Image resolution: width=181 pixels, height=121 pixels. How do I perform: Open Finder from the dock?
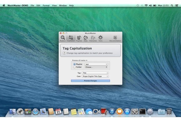tap(12, 112)
